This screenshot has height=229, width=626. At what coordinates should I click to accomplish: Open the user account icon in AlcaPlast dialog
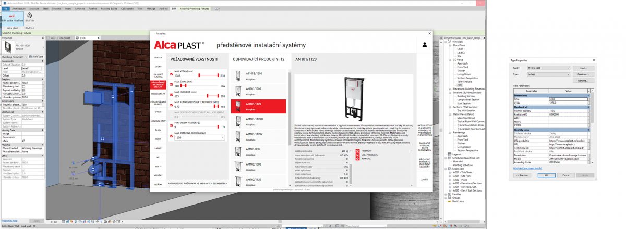[x=425, y=45]
